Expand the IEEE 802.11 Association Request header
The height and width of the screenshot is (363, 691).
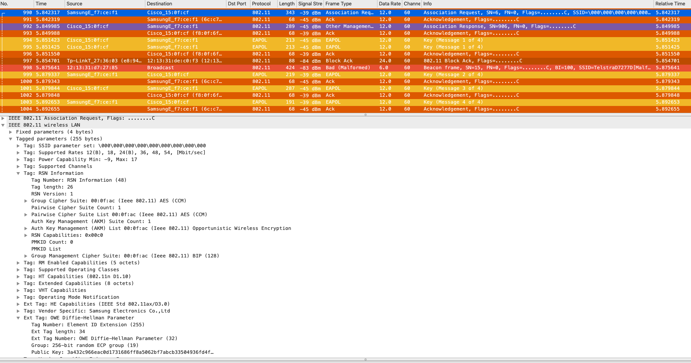click(3, 118)
